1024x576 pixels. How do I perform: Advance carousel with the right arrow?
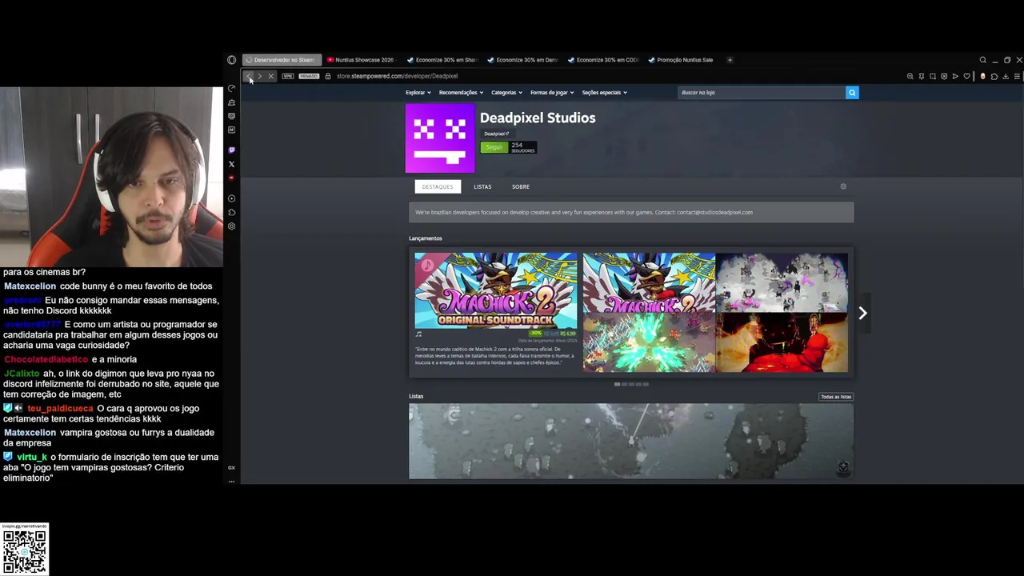tap(862, 314)
